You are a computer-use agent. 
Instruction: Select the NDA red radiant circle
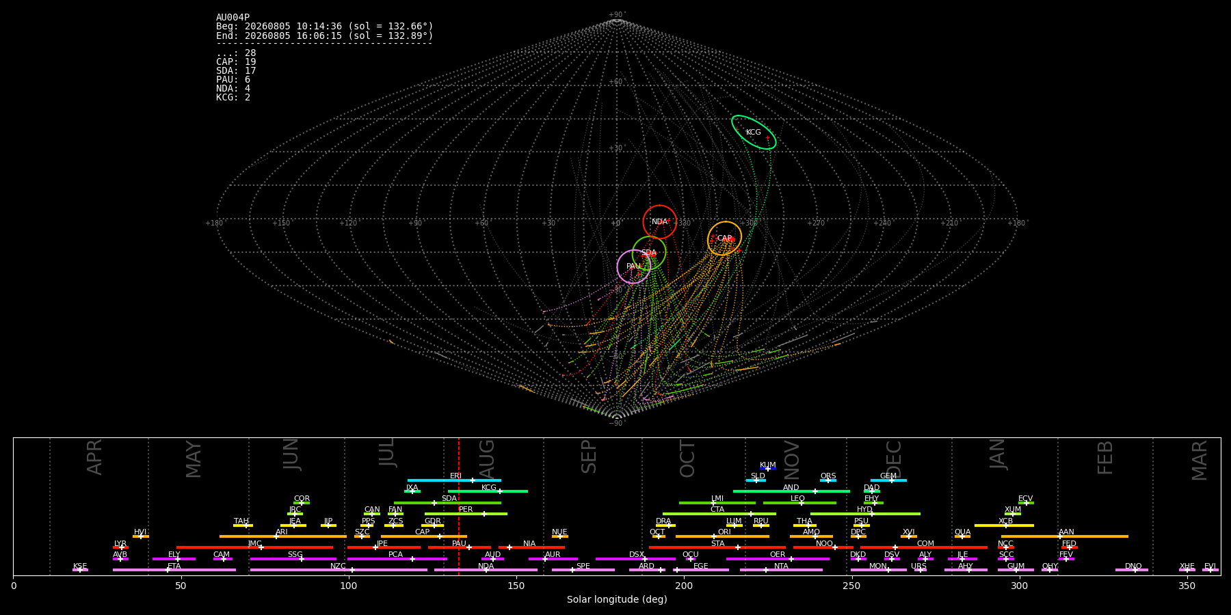pyautogui.click(x=660, y=222)
